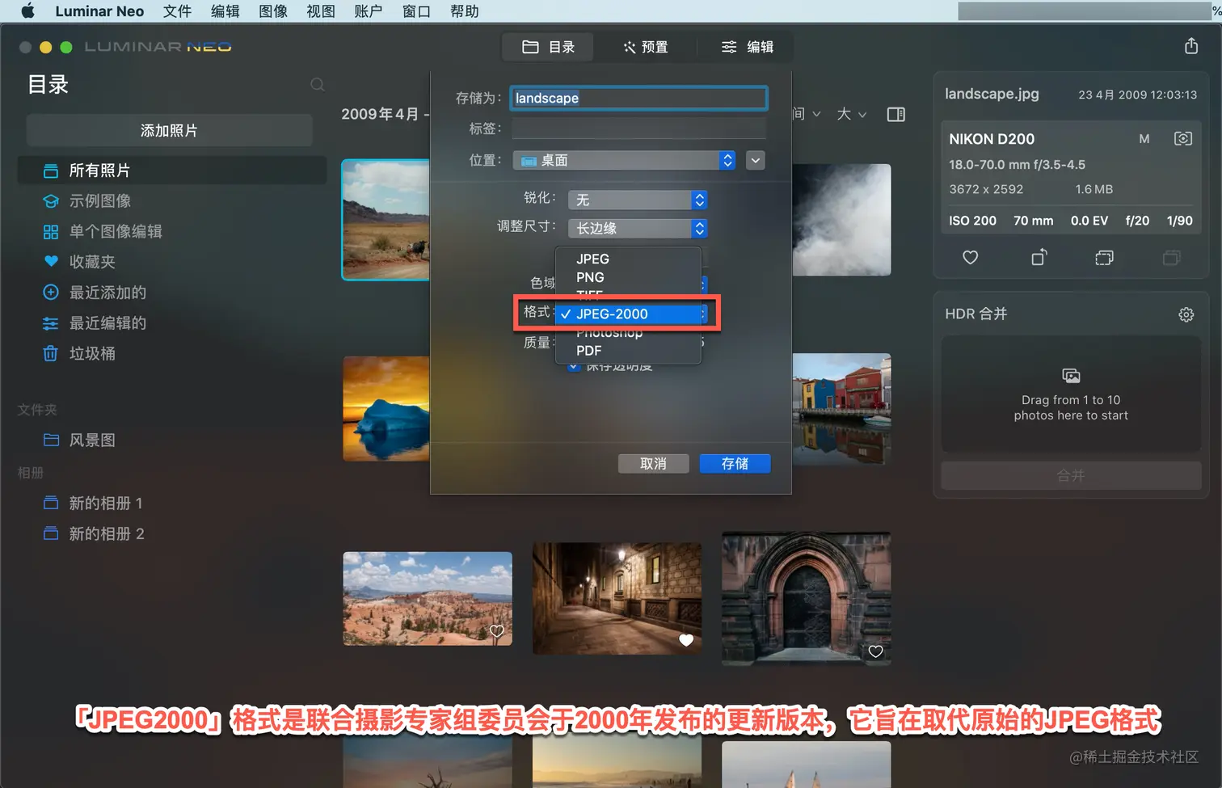
Task: Toggle favorite heart on night alley thumbnail
Action: point(686,640)
